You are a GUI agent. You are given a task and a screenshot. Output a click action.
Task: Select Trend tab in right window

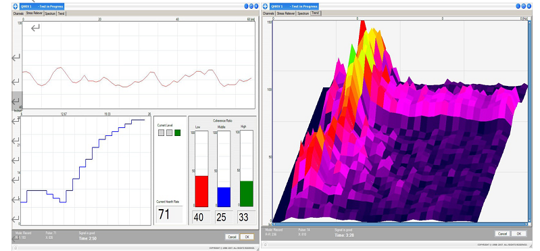point(315,13)
